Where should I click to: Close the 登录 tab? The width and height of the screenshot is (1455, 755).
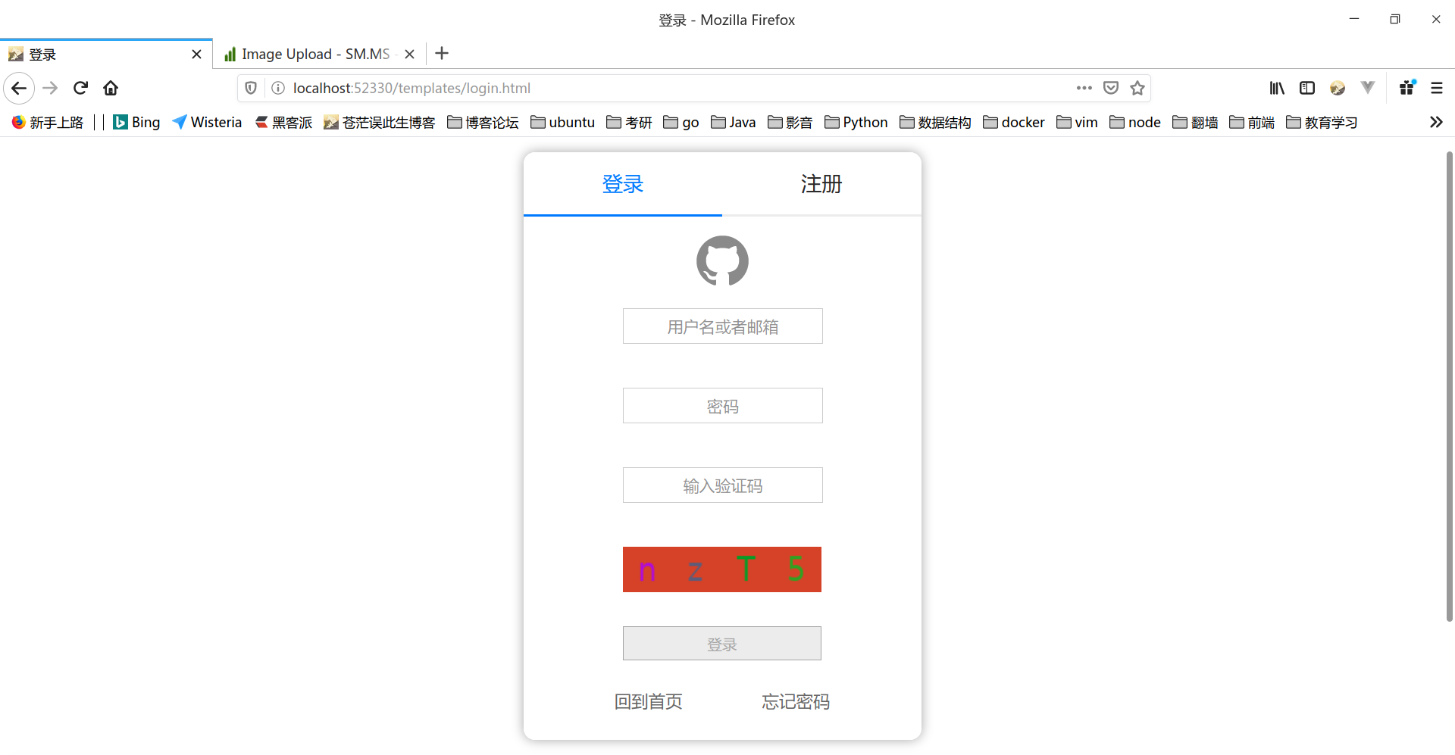tap(196, 54)
